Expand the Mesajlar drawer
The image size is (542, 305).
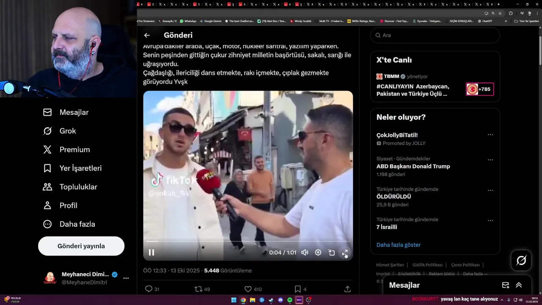pyautogui.click(x=519, y=285)
